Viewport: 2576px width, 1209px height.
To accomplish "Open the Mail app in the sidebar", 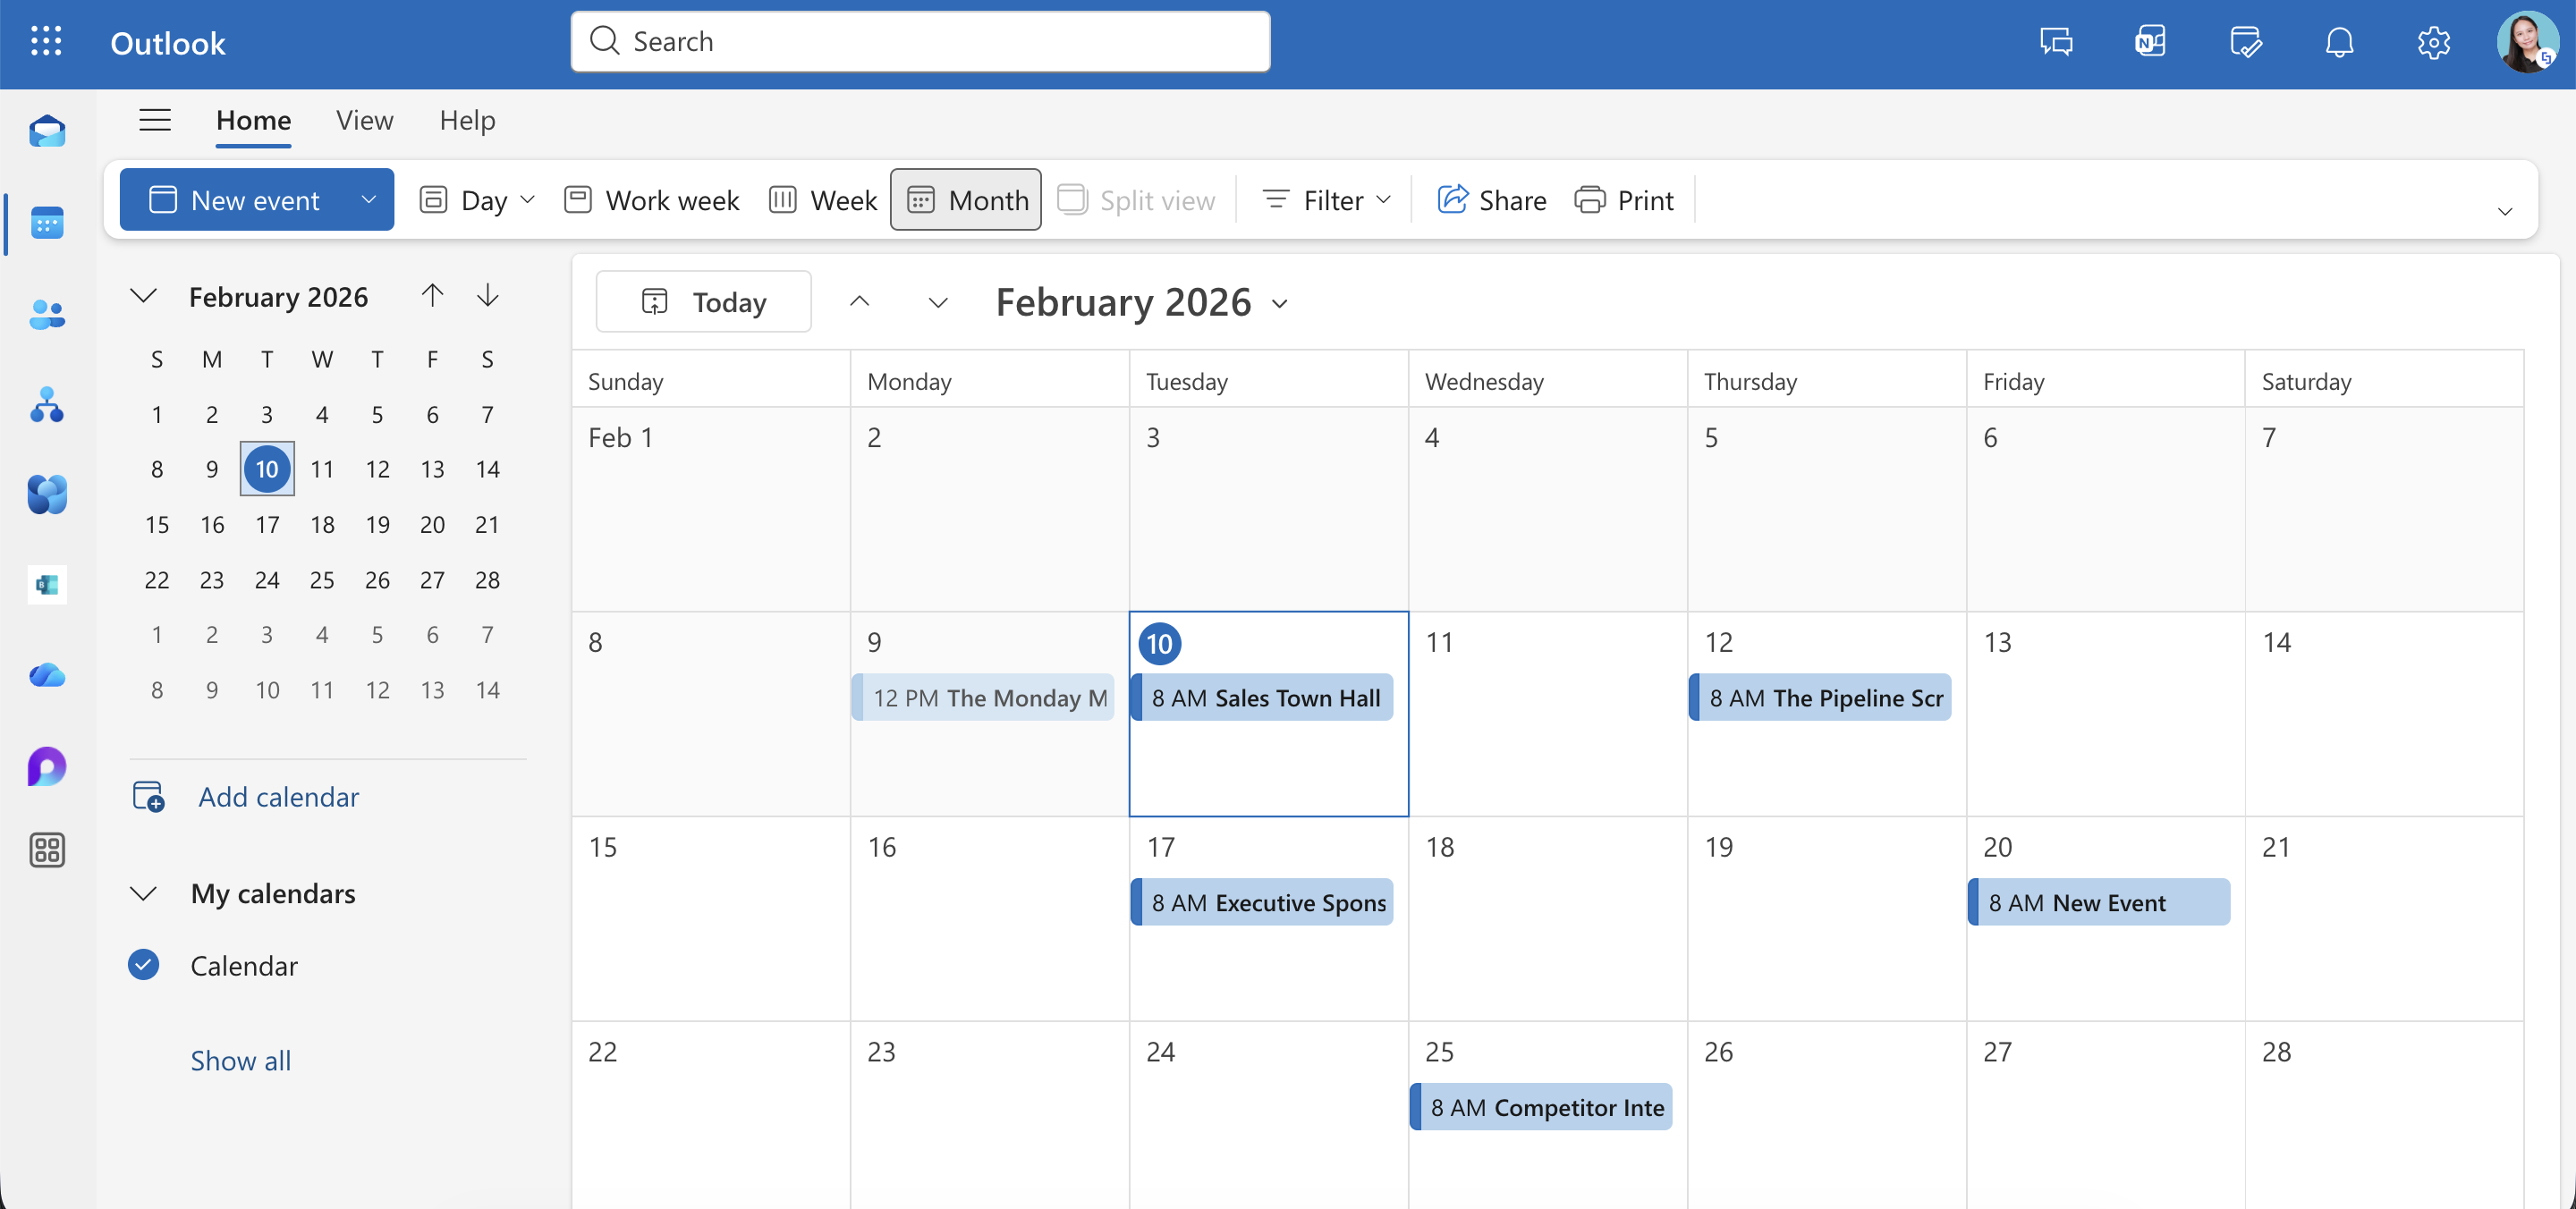I will pos(47,131).
